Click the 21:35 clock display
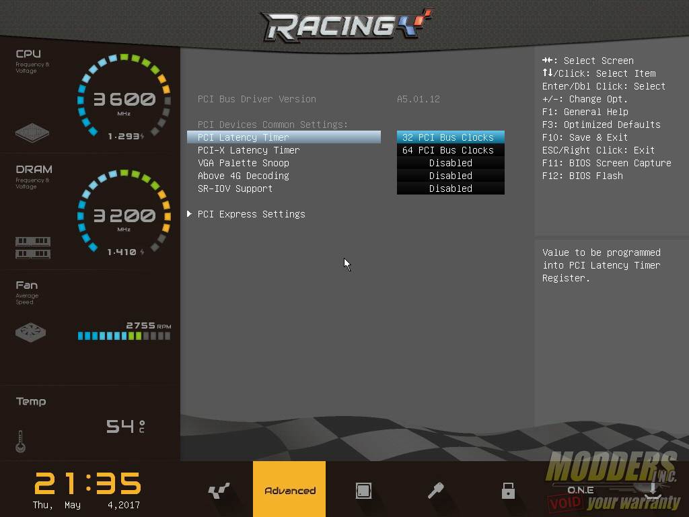 (x=87, y=483)
